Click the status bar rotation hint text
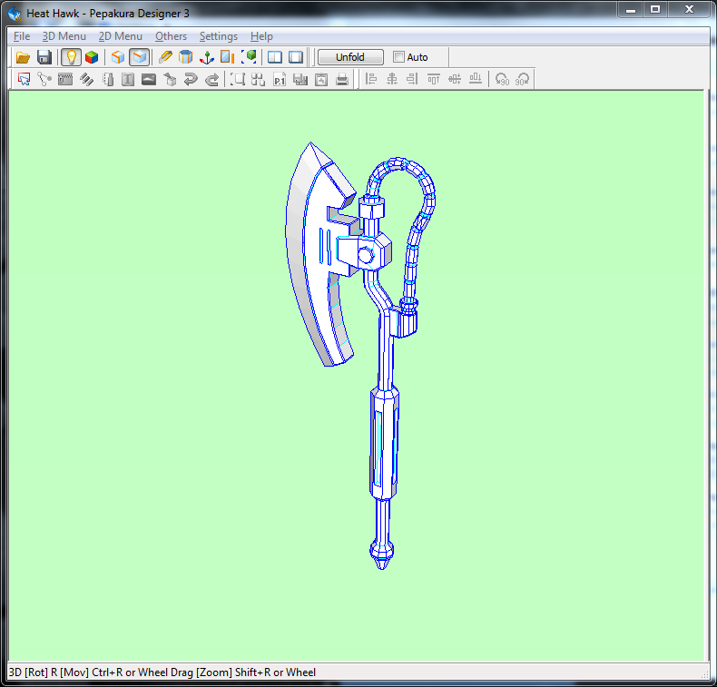 tap(162, 672)
